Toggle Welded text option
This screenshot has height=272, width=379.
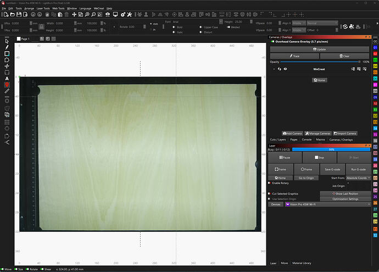(228, 27)
